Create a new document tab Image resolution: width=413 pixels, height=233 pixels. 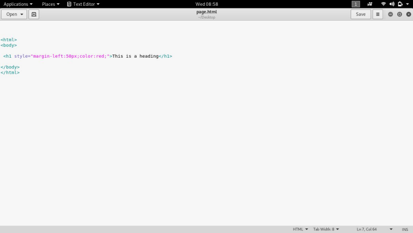34,14
